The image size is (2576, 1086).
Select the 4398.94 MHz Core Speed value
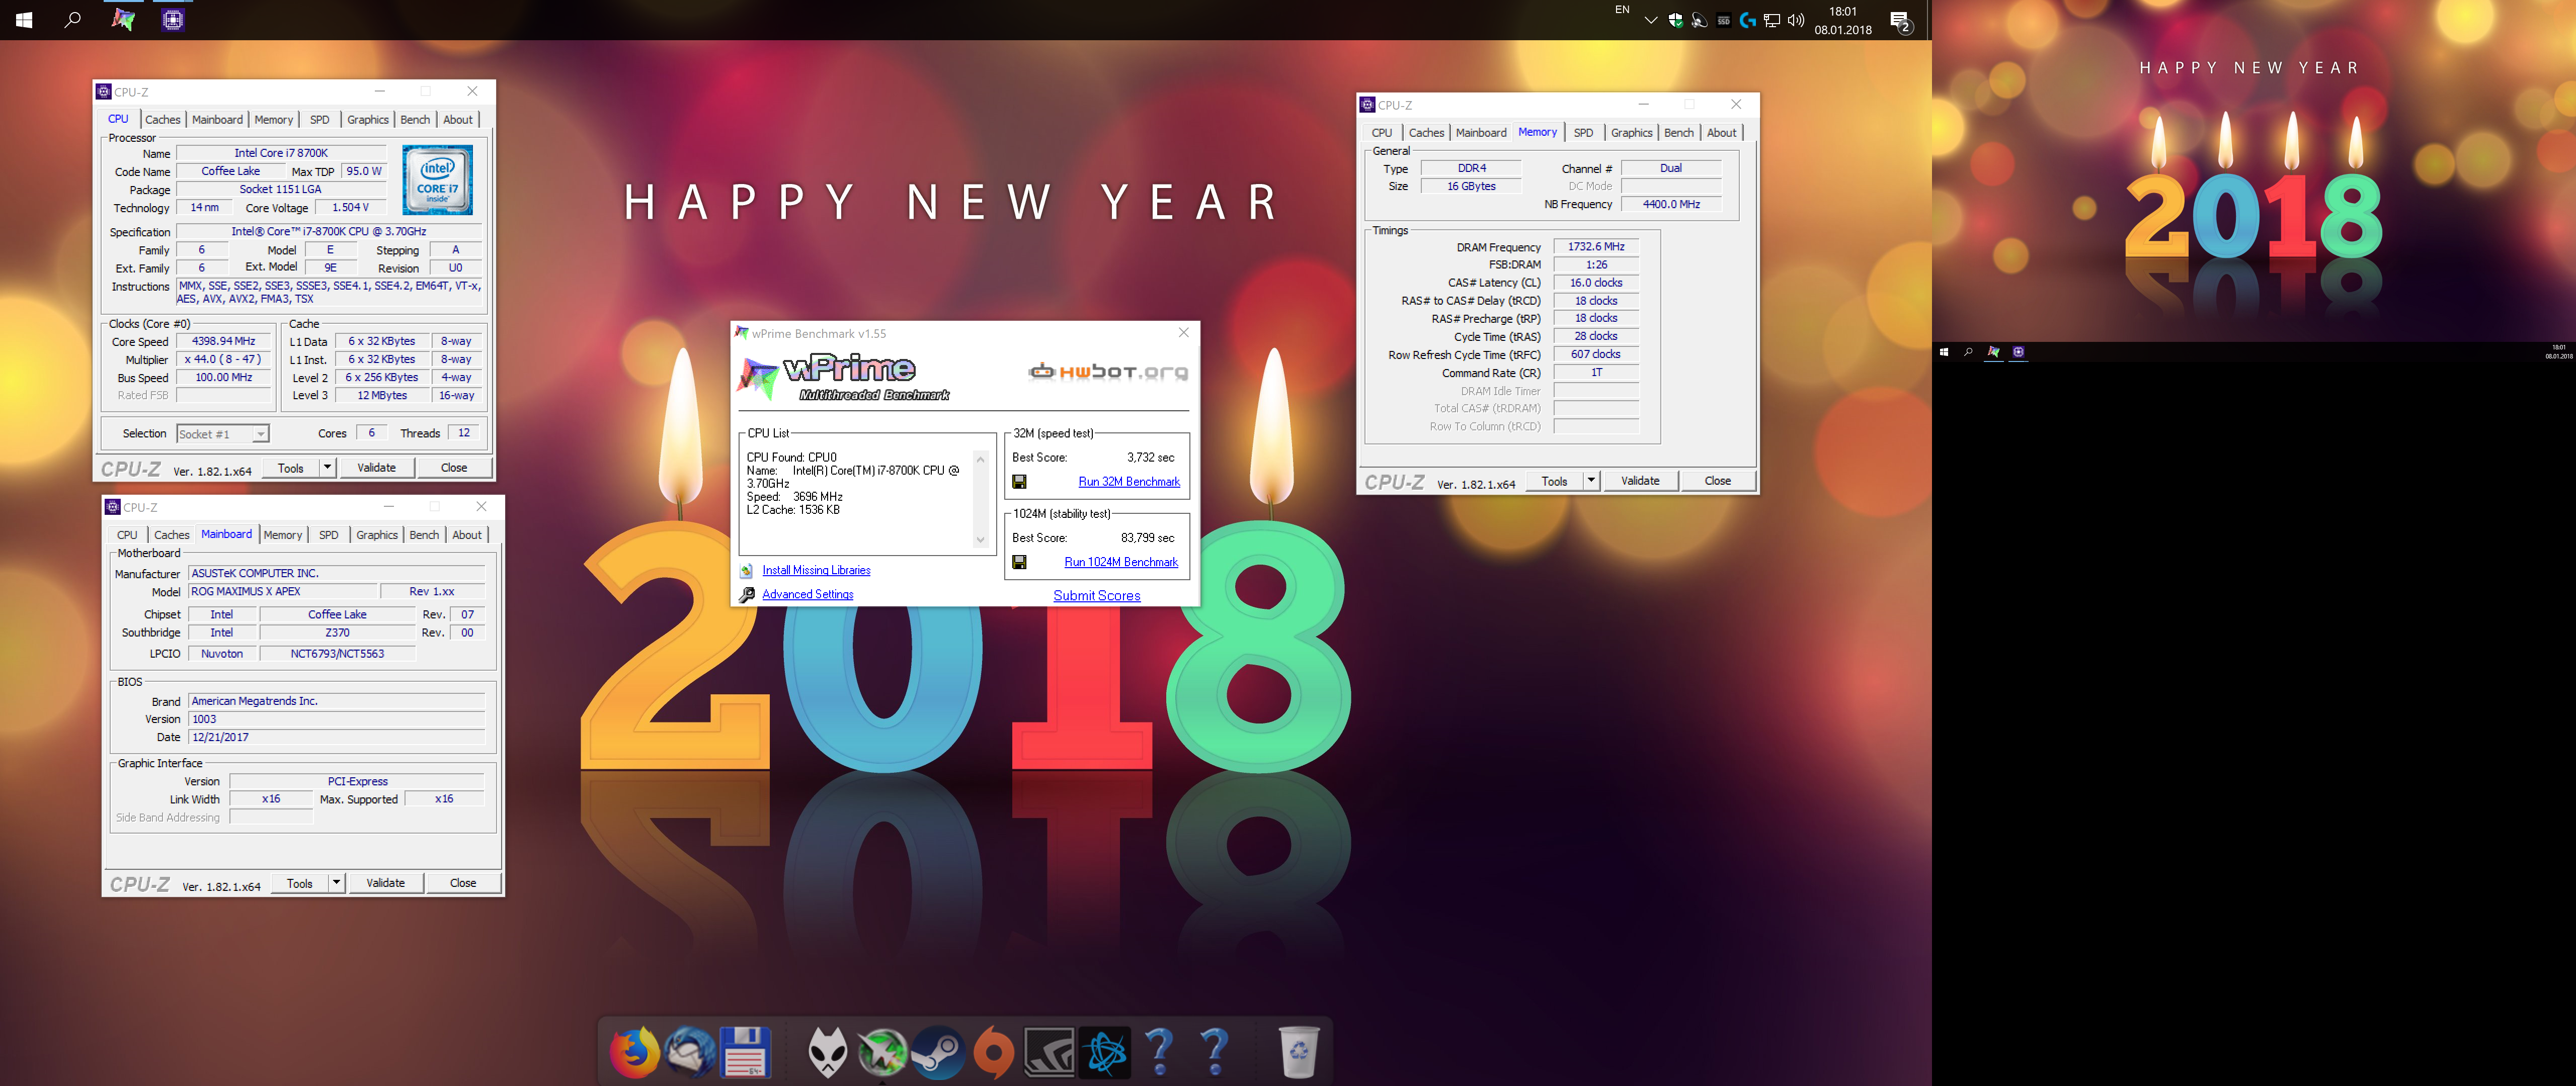(x=224, y=342)
